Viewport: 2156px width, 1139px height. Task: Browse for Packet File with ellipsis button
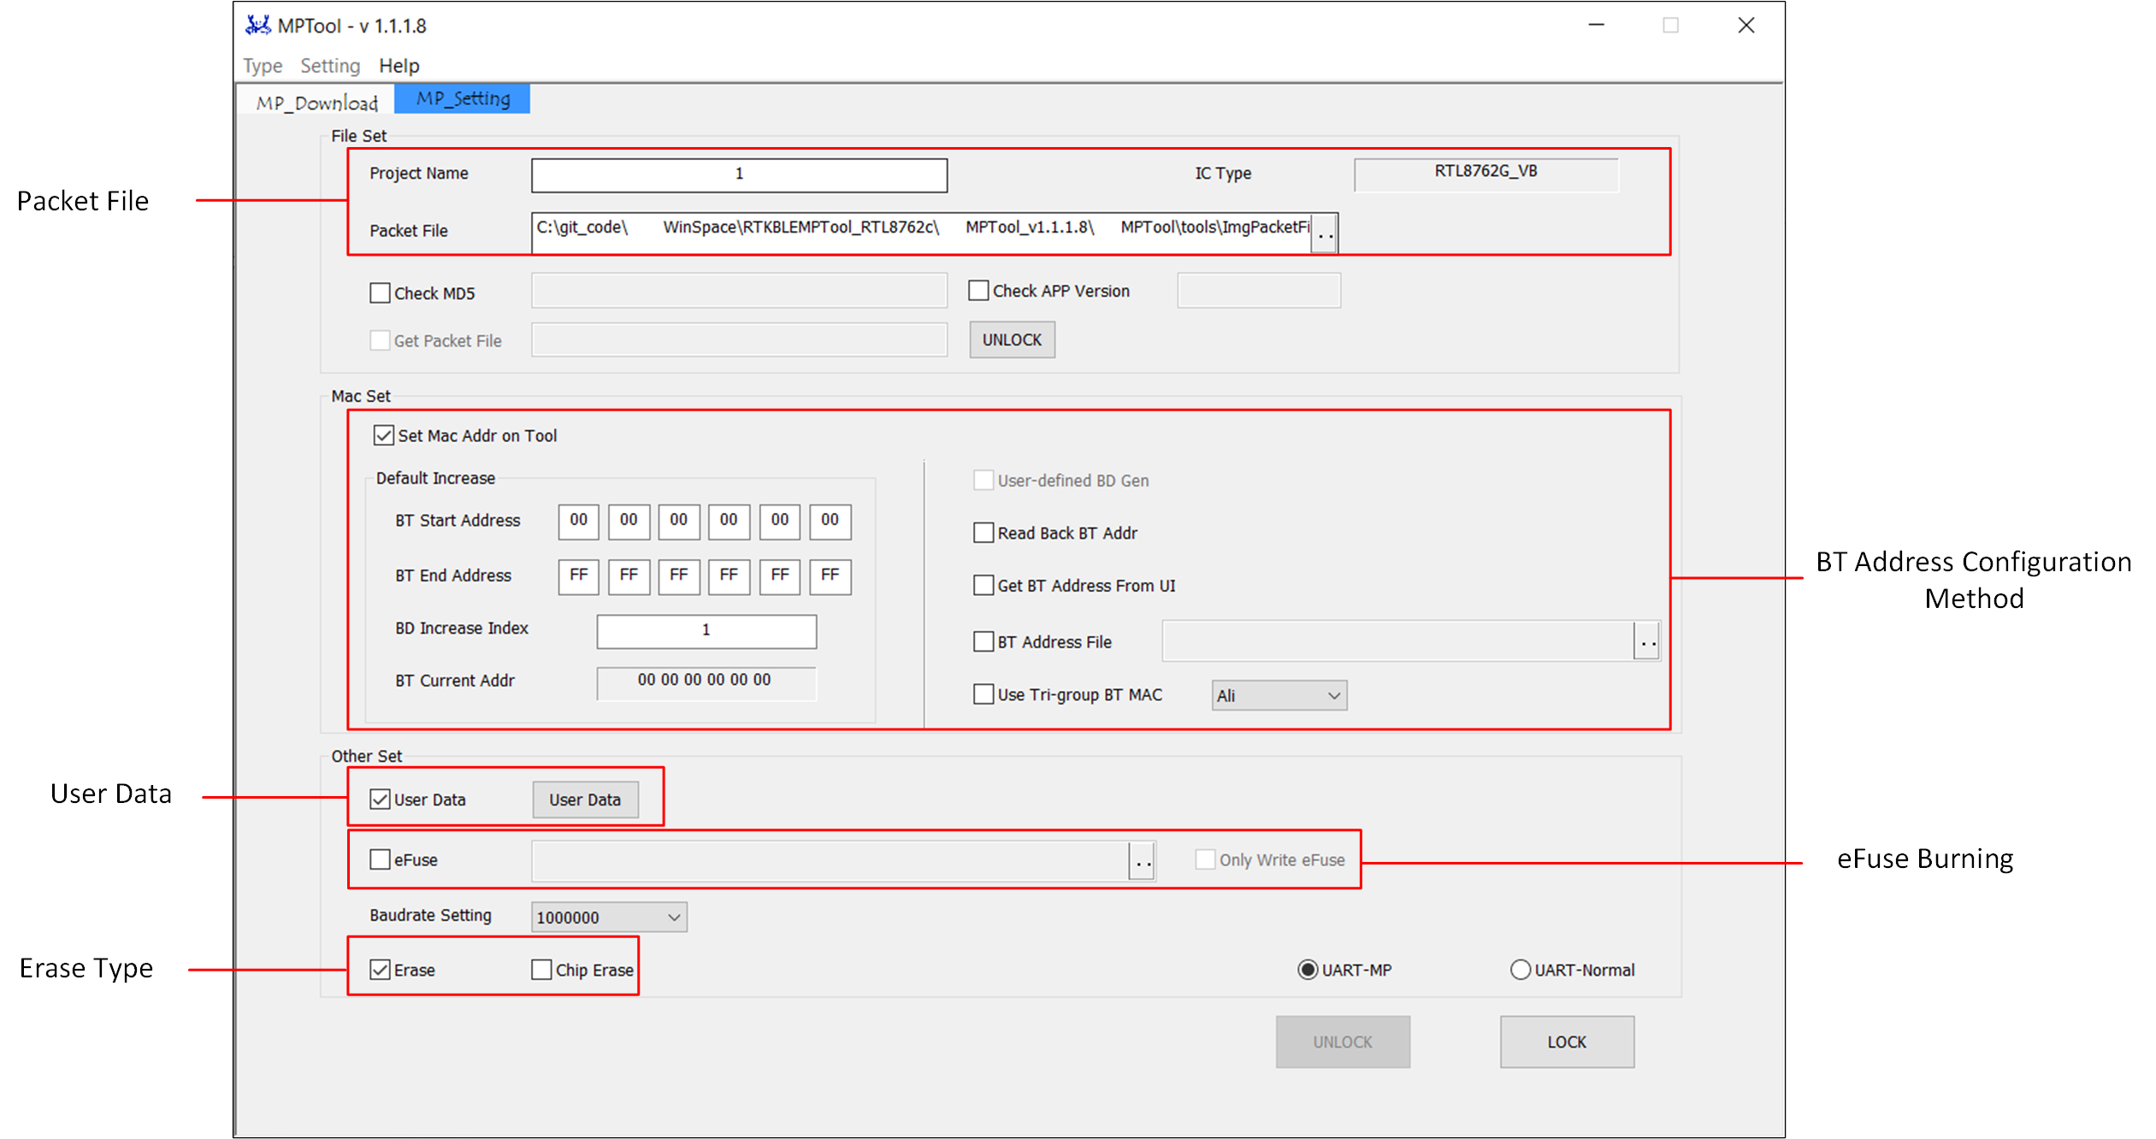pos(1325,233)
